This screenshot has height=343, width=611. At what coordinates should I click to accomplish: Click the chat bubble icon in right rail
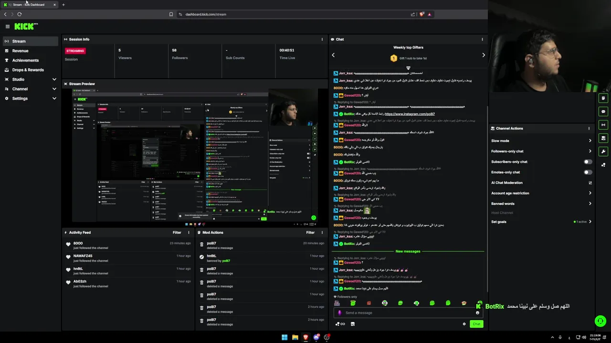pyautogui.click(x=603, y=111)
